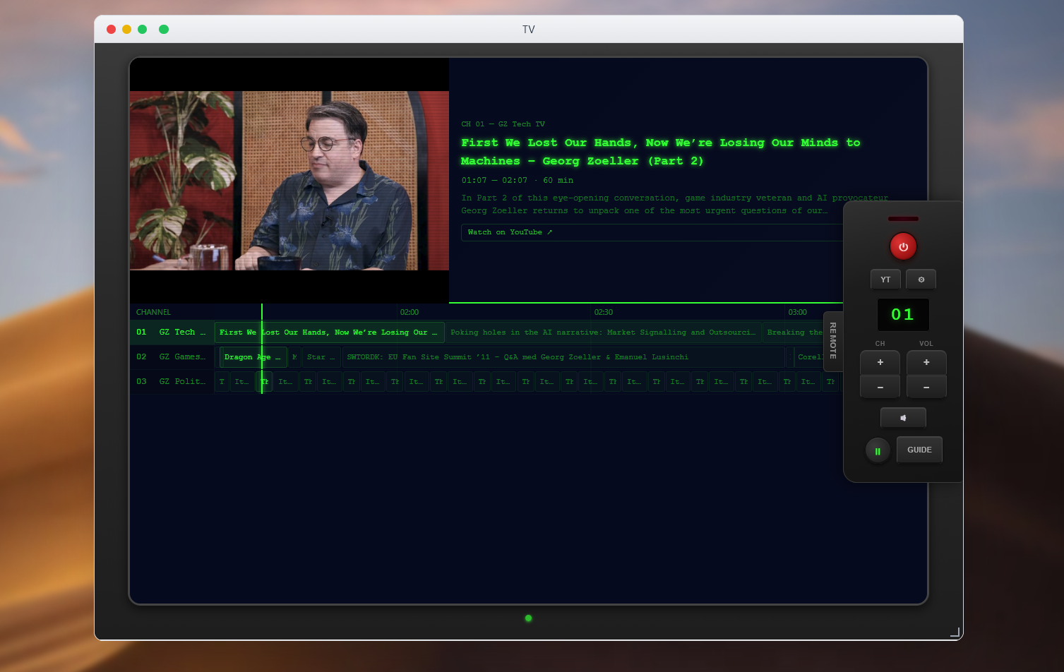Select channel 01 GZ Tech row
The height and width of the screenshot is (672, 1064).
172,332
